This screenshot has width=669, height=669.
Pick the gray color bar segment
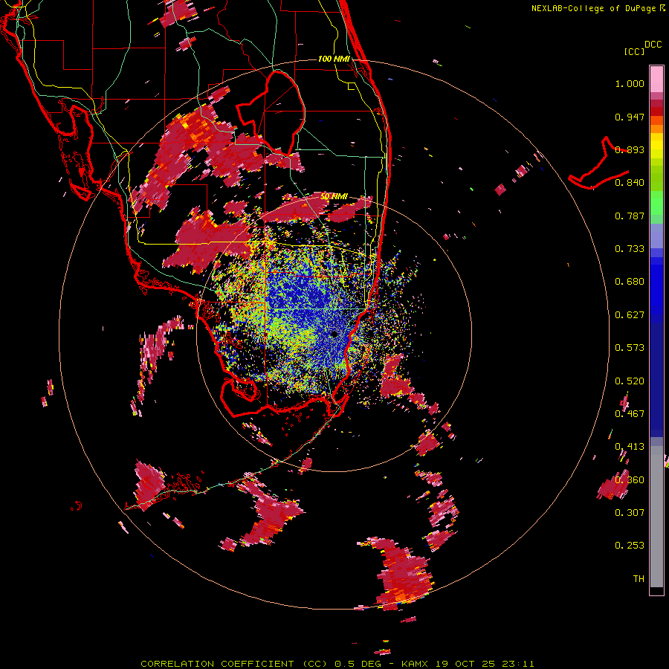[656, 517]
